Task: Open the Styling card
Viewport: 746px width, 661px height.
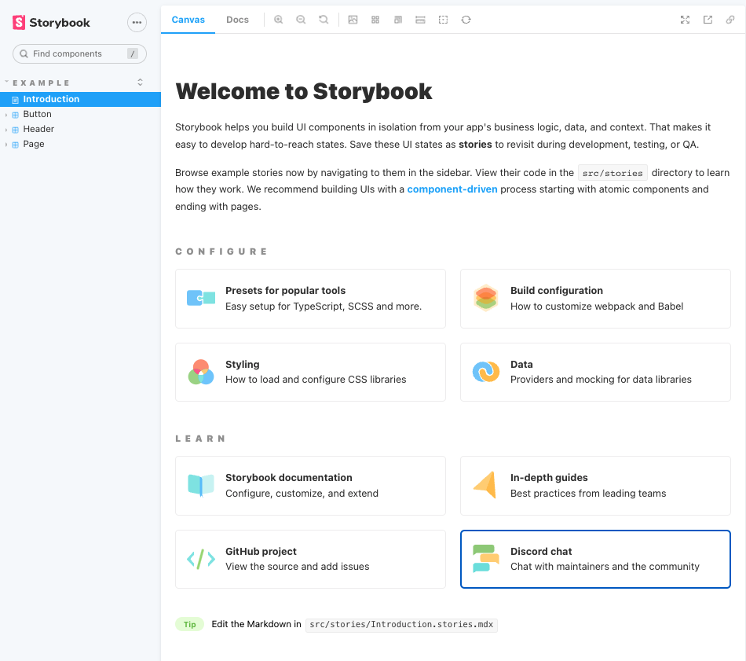Action: 310,372
